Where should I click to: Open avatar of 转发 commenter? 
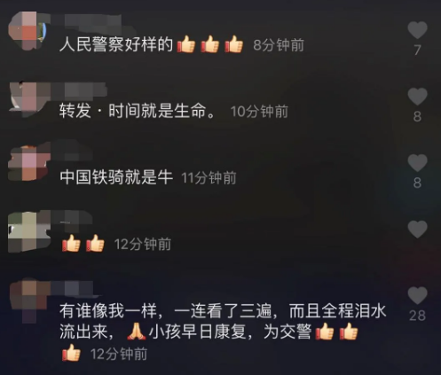point(28,98)
